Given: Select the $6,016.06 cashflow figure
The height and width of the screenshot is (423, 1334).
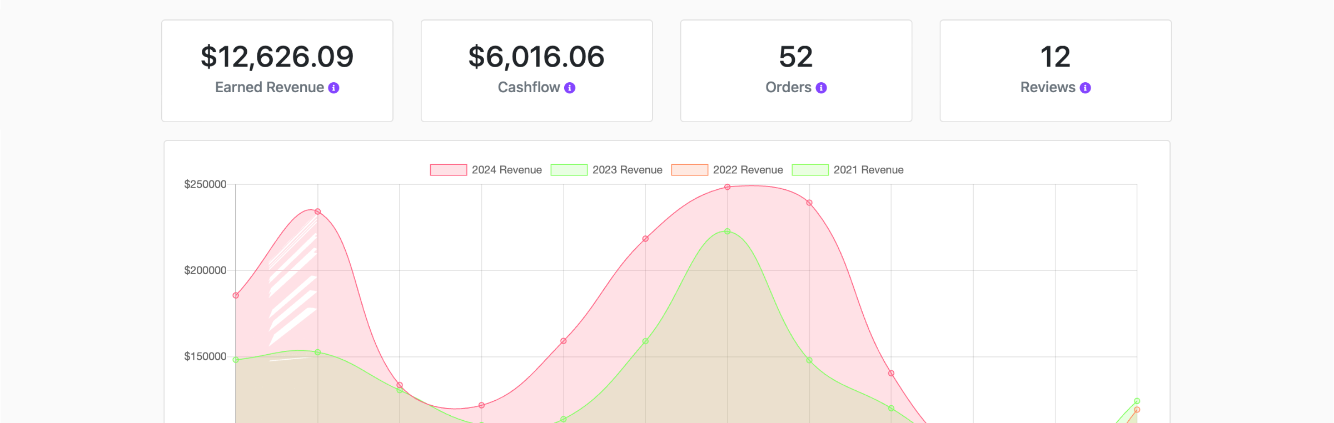Looking at the screenshot, I should (x=536, y=57).
